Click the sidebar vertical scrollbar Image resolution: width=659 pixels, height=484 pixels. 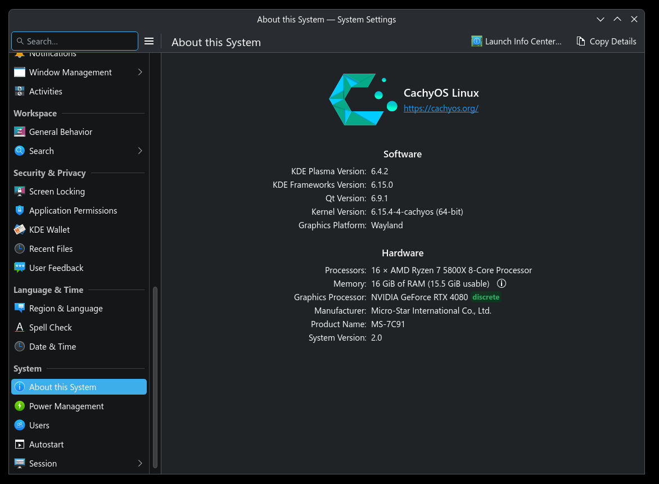point(155,377)
